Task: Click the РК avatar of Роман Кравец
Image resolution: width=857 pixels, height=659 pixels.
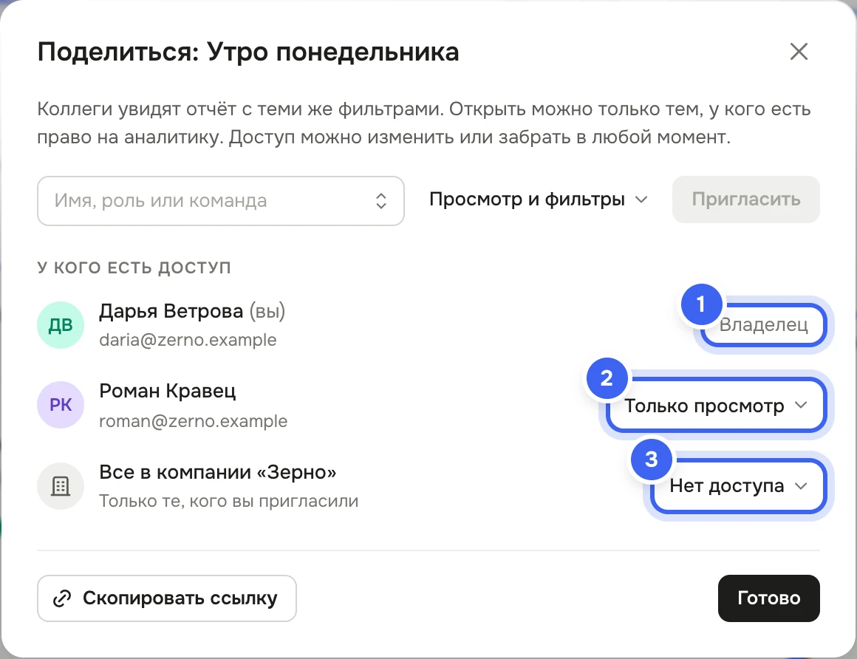Action: [60, 405]
